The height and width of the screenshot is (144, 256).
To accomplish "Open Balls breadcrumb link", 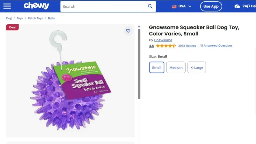I will click(51, 18).
